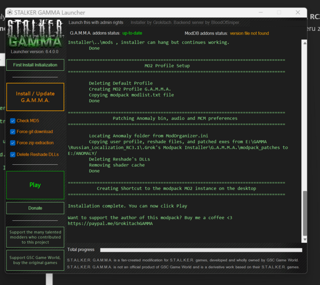Click the E:/ANOMALY/ path line

coord(82,153)
